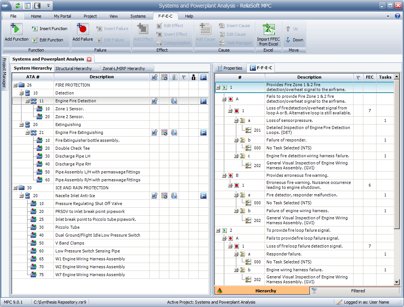Select 'Failure of responder.' cause row
This screenshot has height=307, width=404.
pyautogui.click(x=304, y=140)
